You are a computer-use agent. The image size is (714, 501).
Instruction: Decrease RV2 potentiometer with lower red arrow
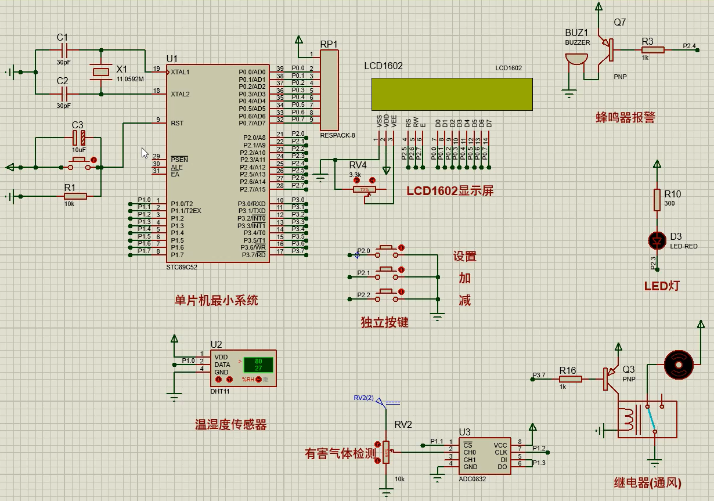(378, 460)
